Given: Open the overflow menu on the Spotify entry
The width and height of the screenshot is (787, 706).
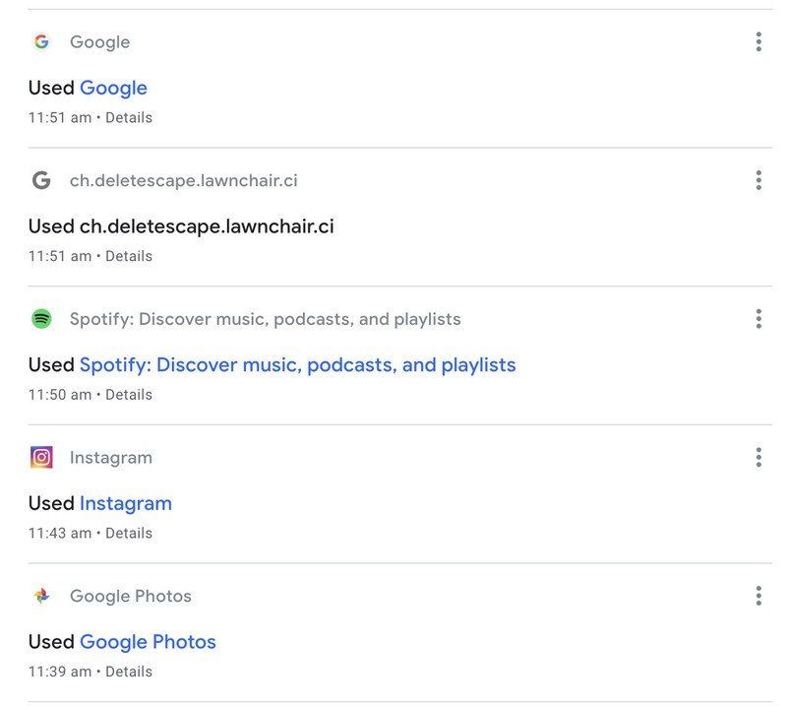Looking at the screenshot, I should pyautogui.click(x=758, y=318).
